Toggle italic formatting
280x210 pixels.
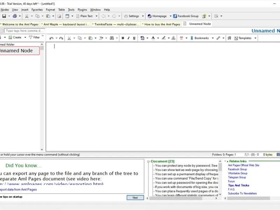coord(128,38)
